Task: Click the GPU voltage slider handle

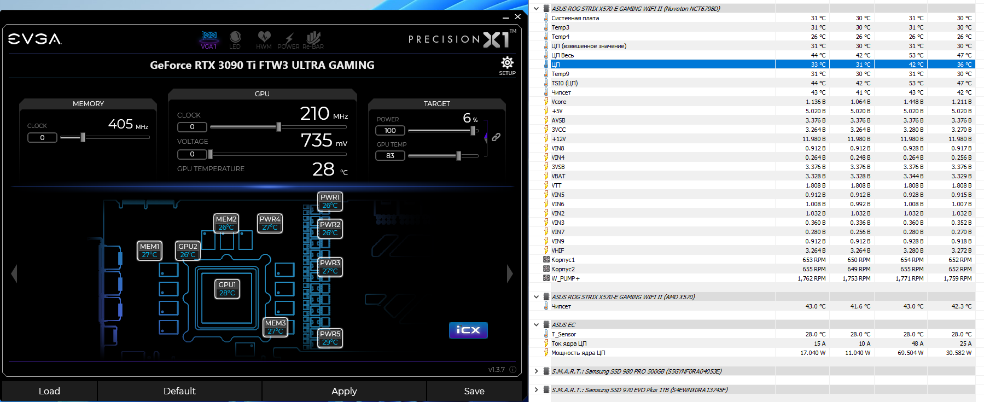Action: (x=210, y=154)
